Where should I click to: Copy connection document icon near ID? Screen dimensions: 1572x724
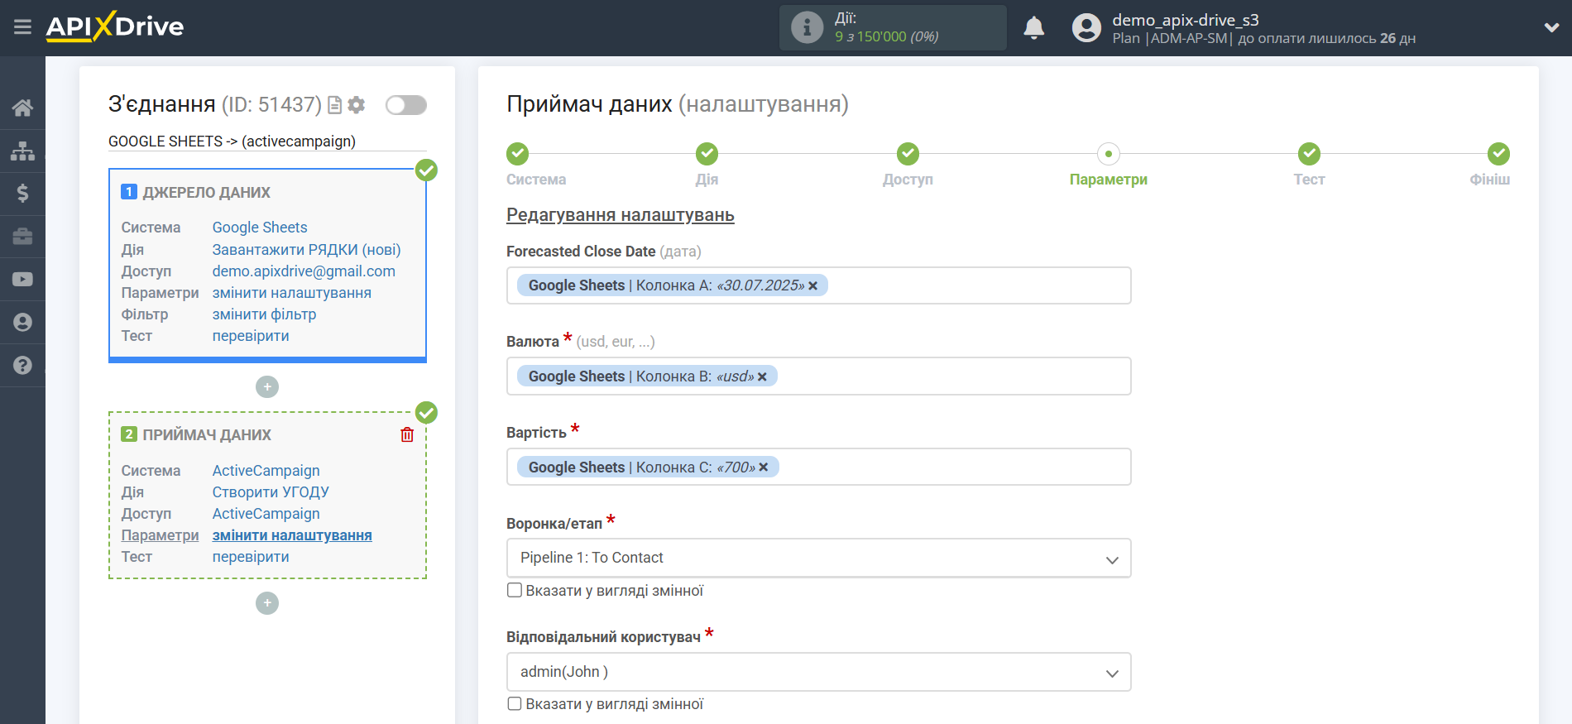[x=335, y=105]
